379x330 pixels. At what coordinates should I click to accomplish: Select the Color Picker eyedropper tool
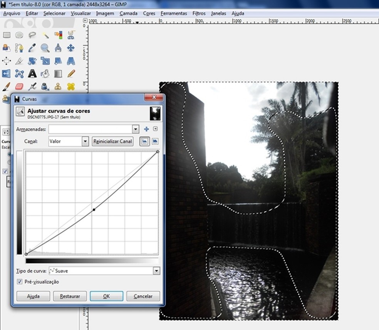tap(32, 48)
